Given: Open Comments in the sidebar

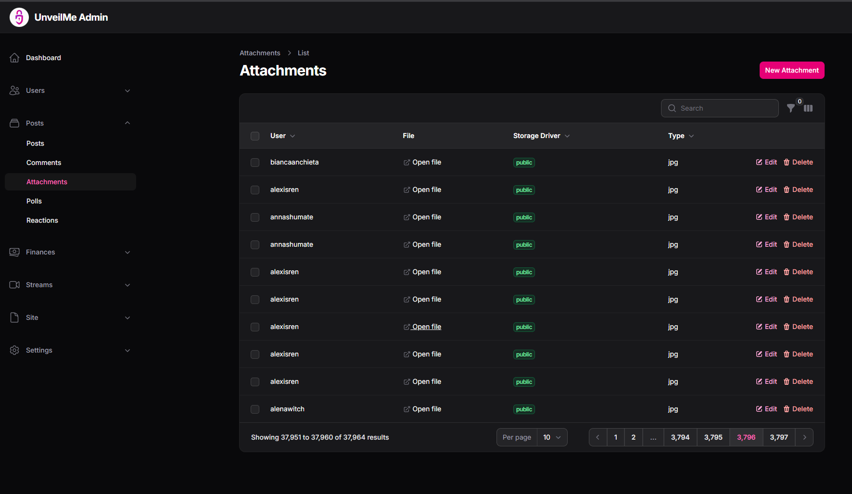Looking at the screenshot, I should (44, 163).
